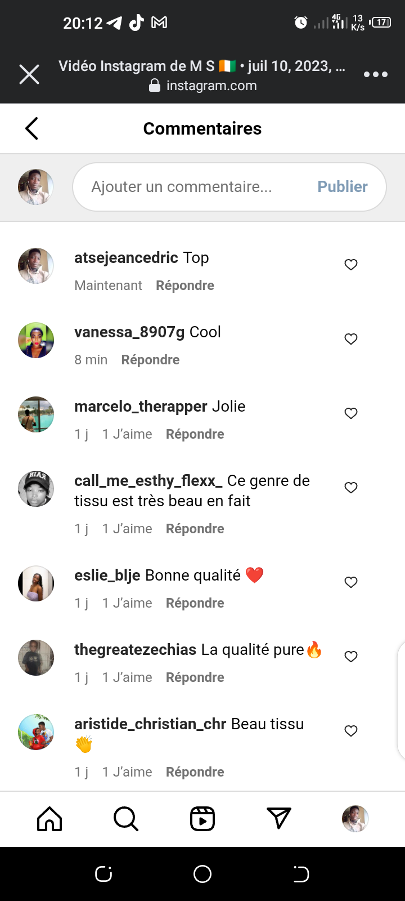The width and height of the screenshot is (405, 901).
Task: Open the Reels tab
Action: click(202, 819)
